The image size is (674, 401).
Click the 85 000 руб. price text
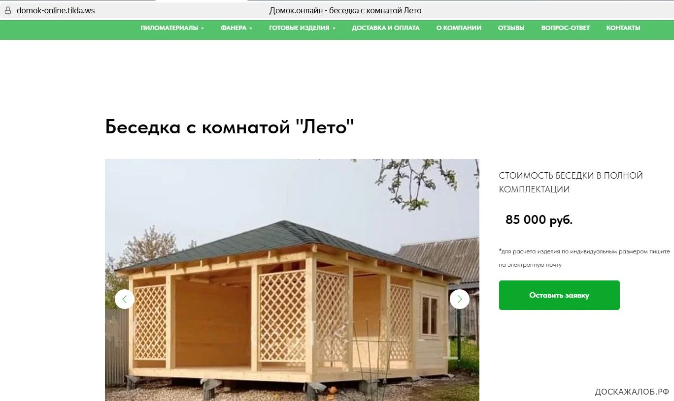539,220
